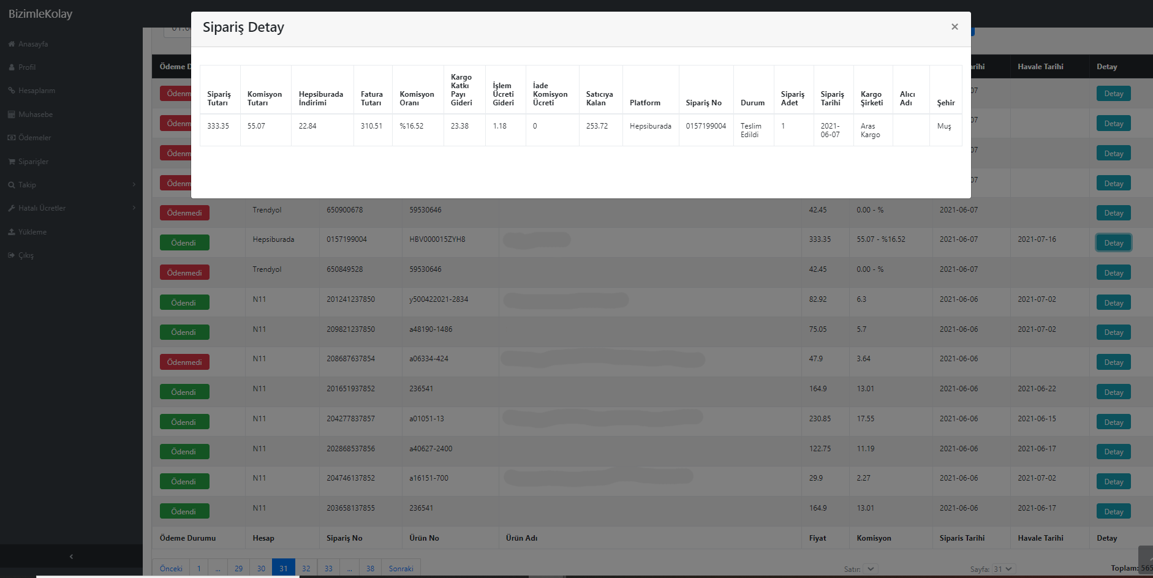Click the Siparişler cart icon
Viewport: 1153px width, 578px height.
coord(12,162)
